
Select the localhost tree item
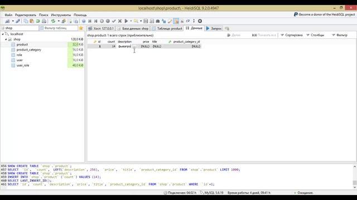[17, 34]
